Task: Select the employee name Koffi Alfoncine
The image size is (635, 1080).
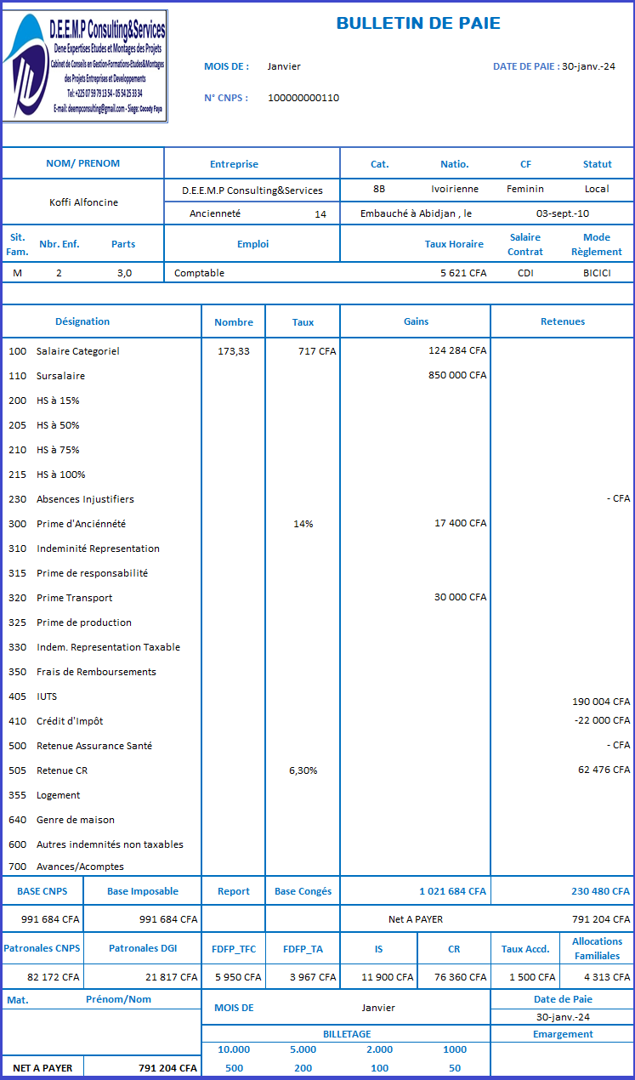Action: [84, 202]
